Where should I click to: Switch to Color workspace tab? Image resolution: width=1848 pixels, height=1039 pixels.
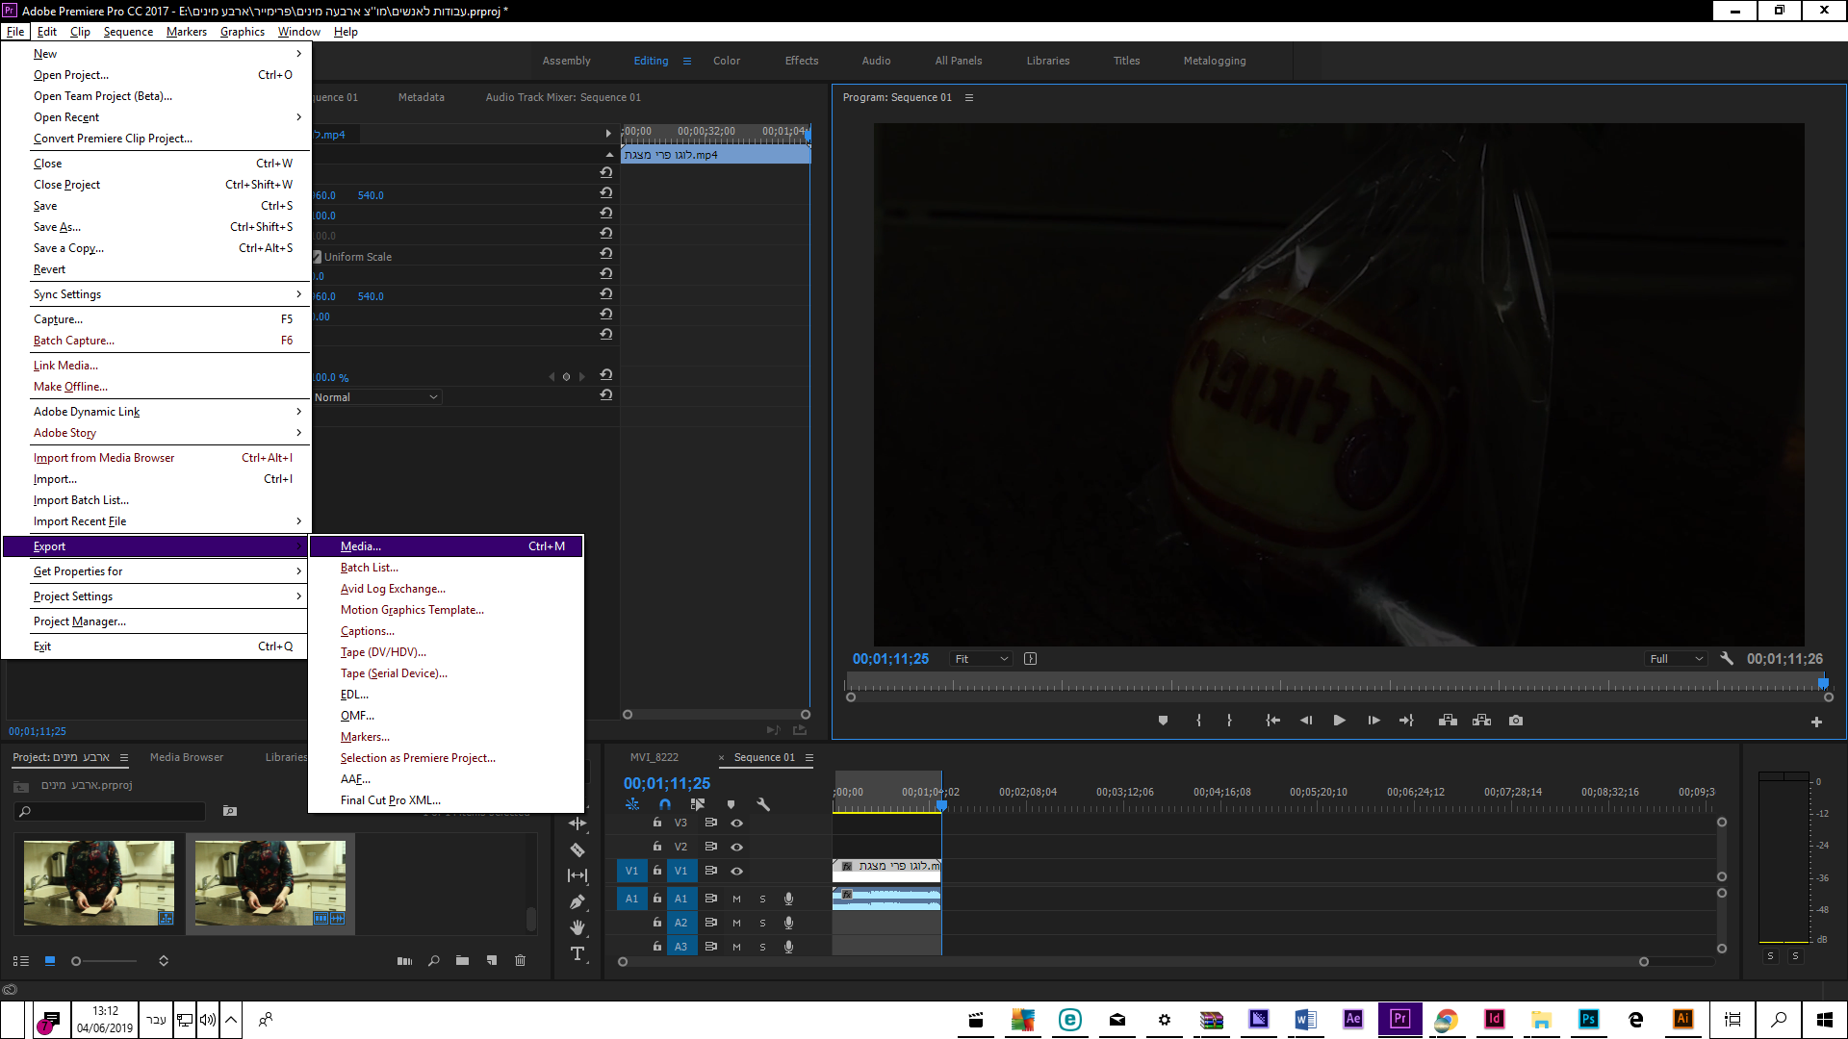click(726, 61)
